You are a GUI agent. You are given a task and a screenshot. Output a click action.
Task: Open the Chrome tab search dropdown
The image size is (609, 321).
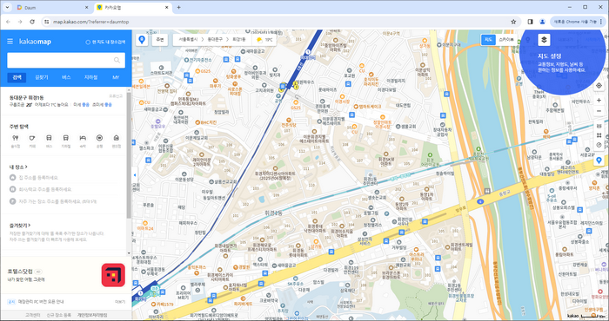click(7, 7)
